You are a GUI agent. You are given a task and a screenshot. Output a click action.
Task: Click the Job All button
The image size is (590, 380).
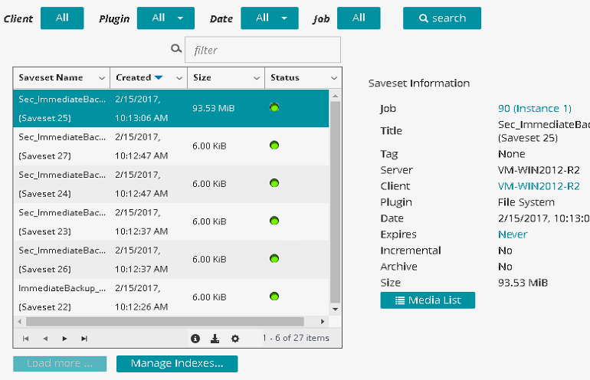(359, 18)
